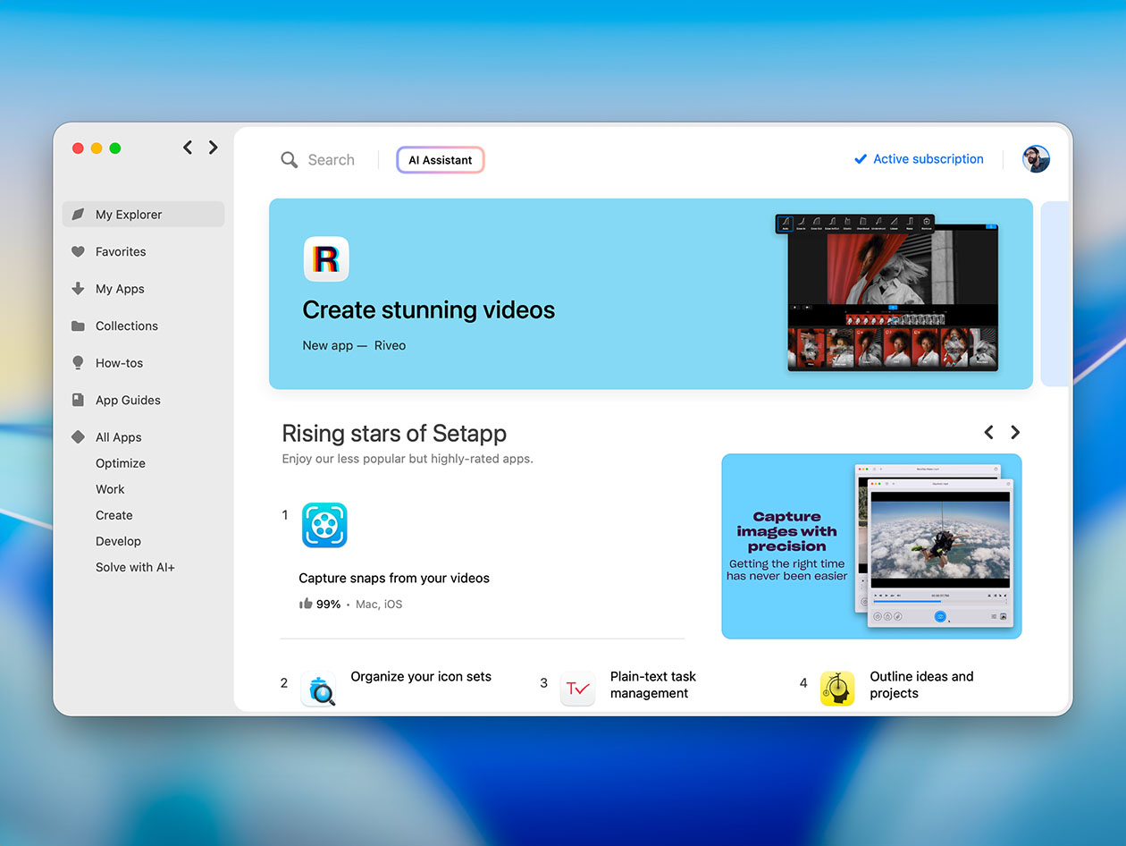
Task: Go back using the left navigation chevron
Action: [188, 148]
